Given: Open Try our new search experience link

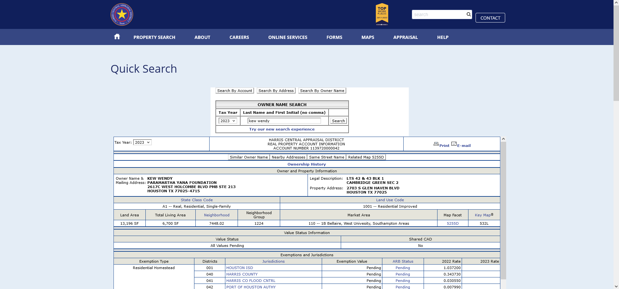Looking at the screenshot, I should (282, 129).
